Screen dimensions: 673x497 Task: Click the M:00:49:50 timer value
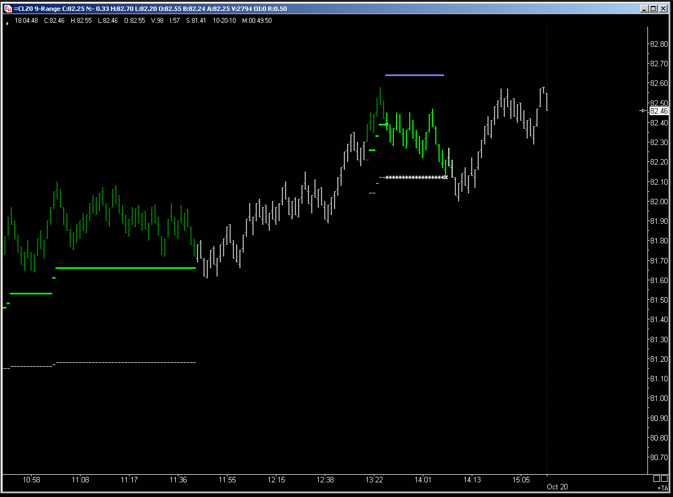click(257, 21)
